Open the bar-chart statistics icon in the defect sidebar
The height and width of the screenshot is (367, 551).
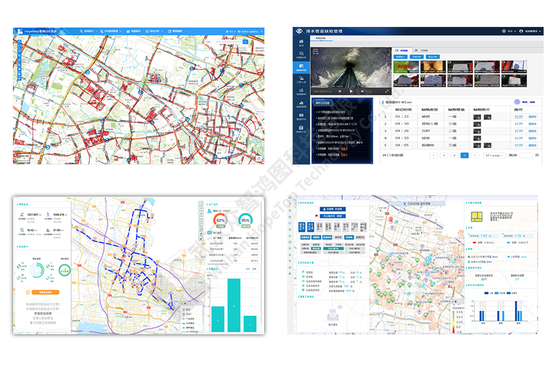[x=301, y=104]
